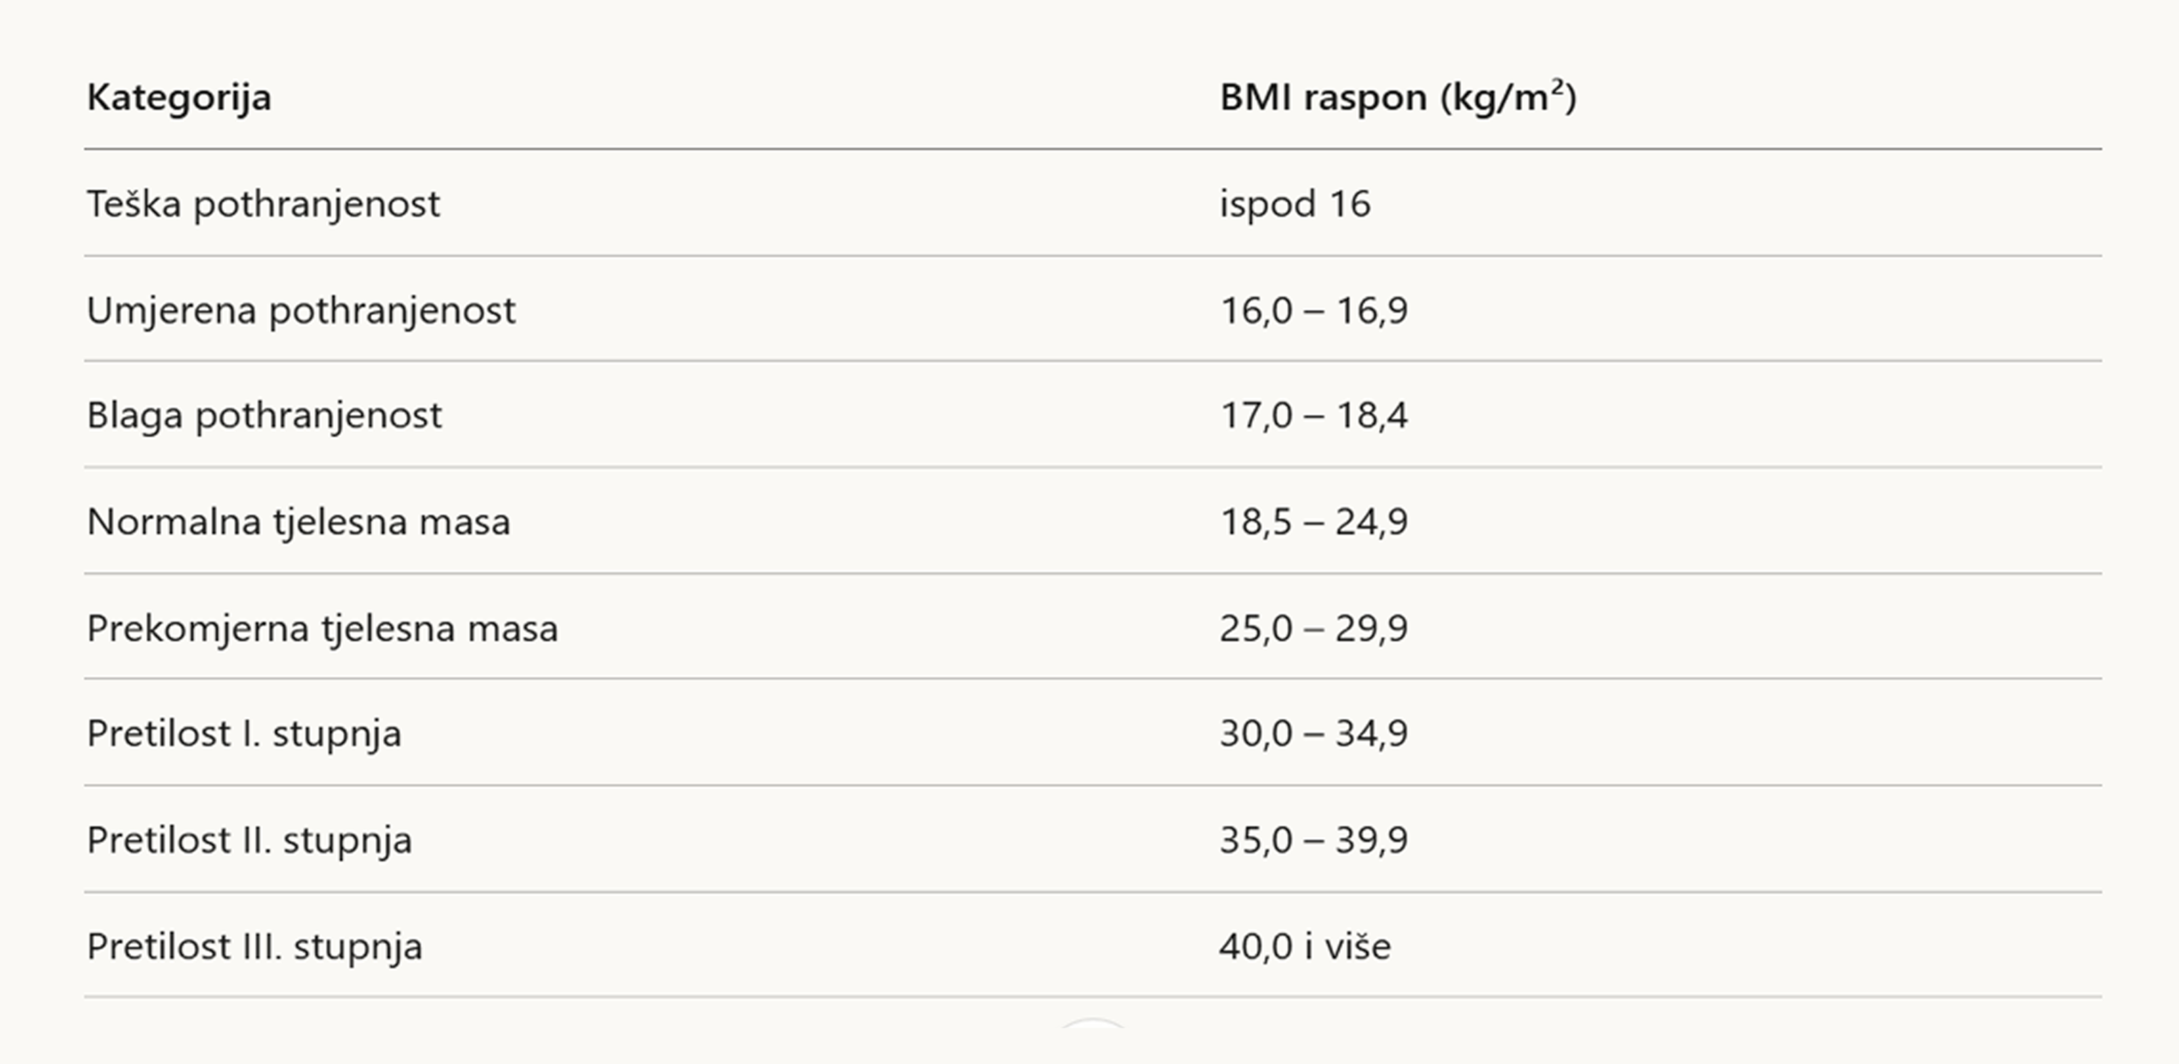2179x1064 pixels.
Task: Select the 30,0 – 34,9 value
Action: 1314,734
